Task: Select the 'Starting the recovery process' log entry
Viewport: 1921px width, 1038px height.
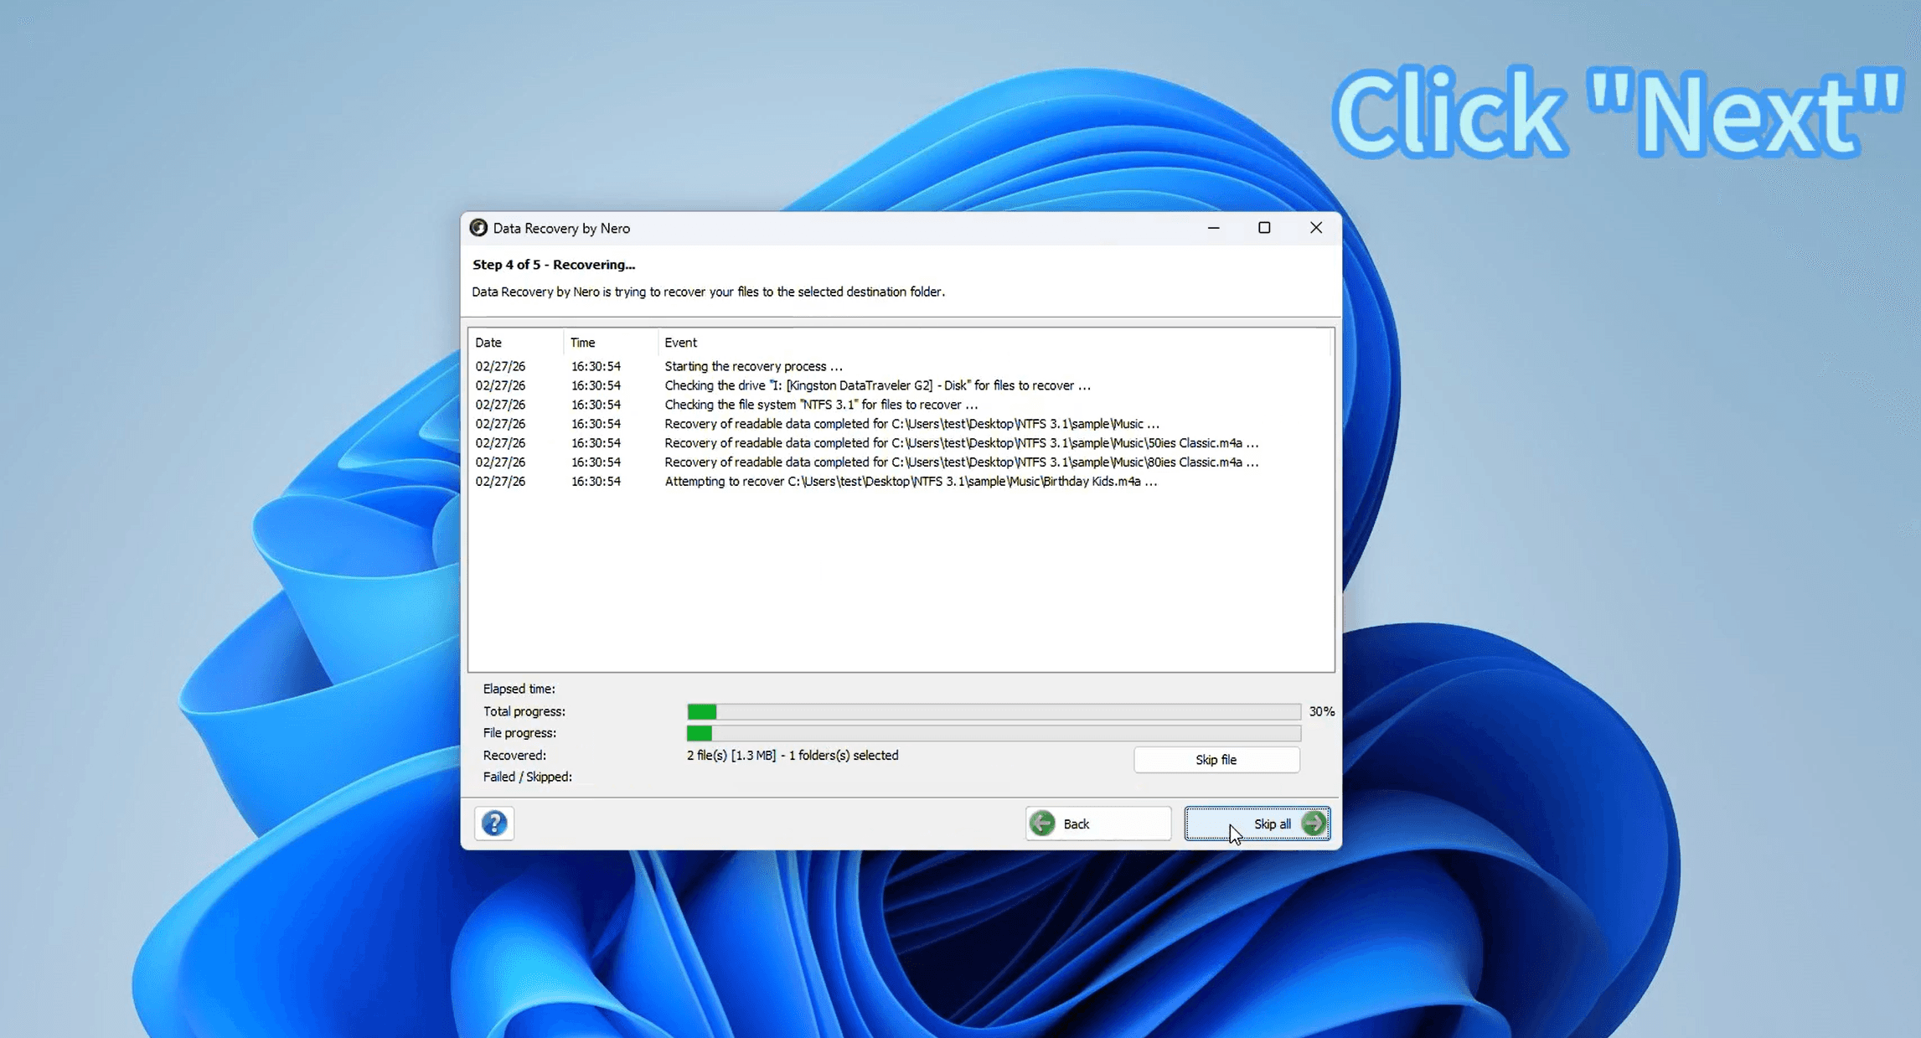Action: coord(753,366)
